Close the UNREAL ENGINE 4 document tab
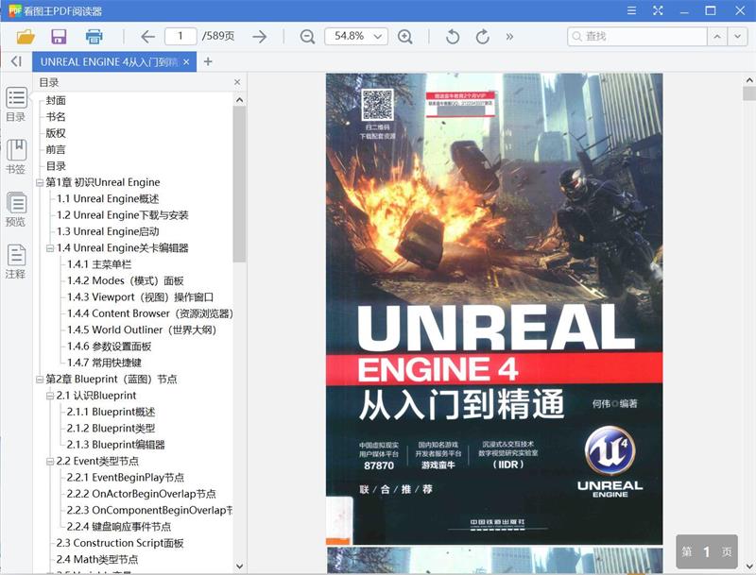This screenshot has height=575, width=756. coord(186,62)
